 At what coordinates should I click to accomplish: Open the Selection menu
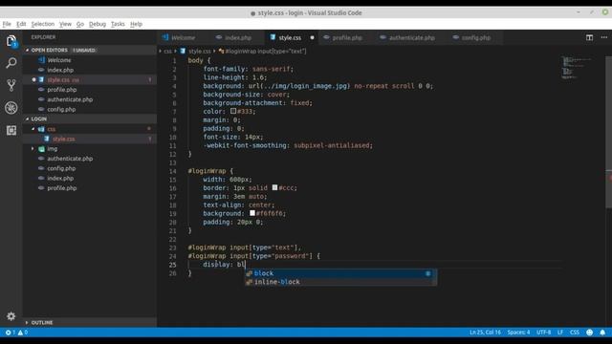43,24
